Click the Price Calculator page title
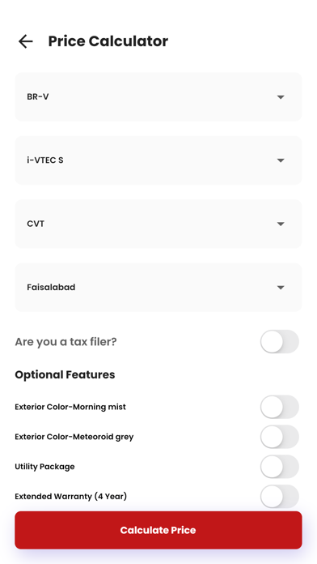This screenshot has width=317, height=564. (x=108, y=41)
